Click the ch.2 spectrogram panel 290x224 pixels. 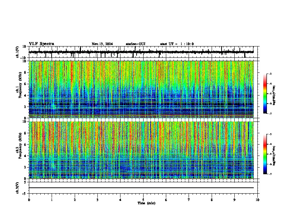coord(141,150)
